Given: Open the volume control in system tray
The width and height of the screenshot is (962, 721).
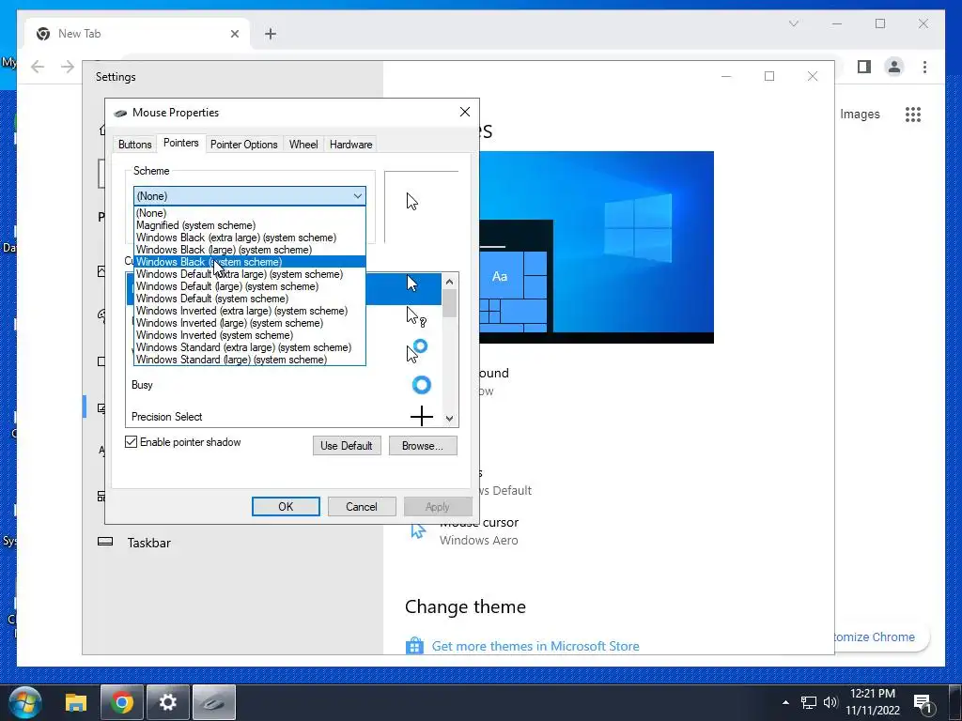Looking at the screenshot, I should click(x=830, y=702).
